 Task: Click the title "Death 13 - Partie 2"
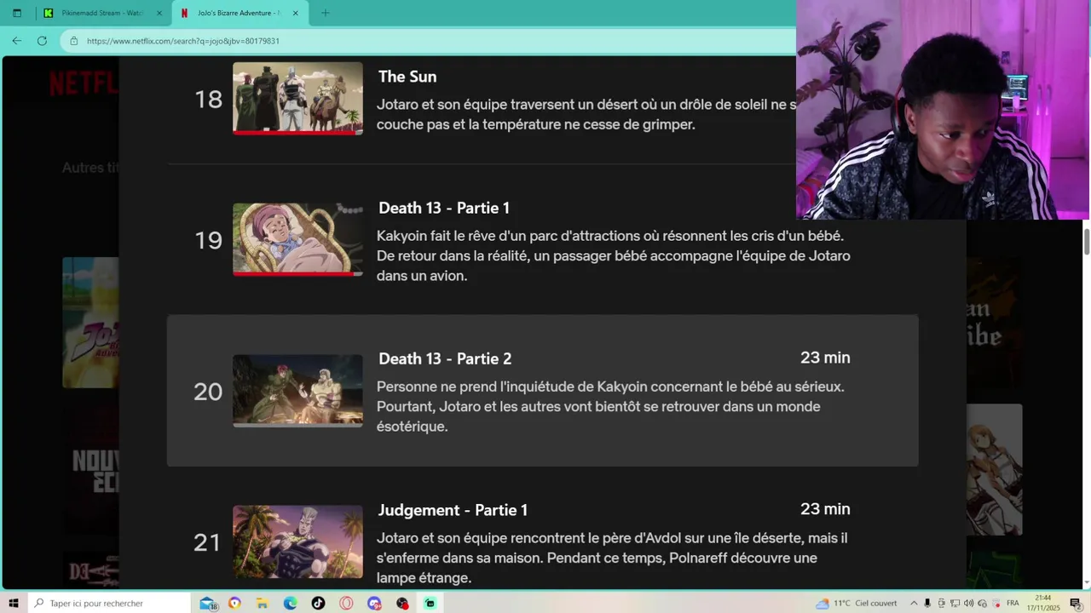point(445,358)
